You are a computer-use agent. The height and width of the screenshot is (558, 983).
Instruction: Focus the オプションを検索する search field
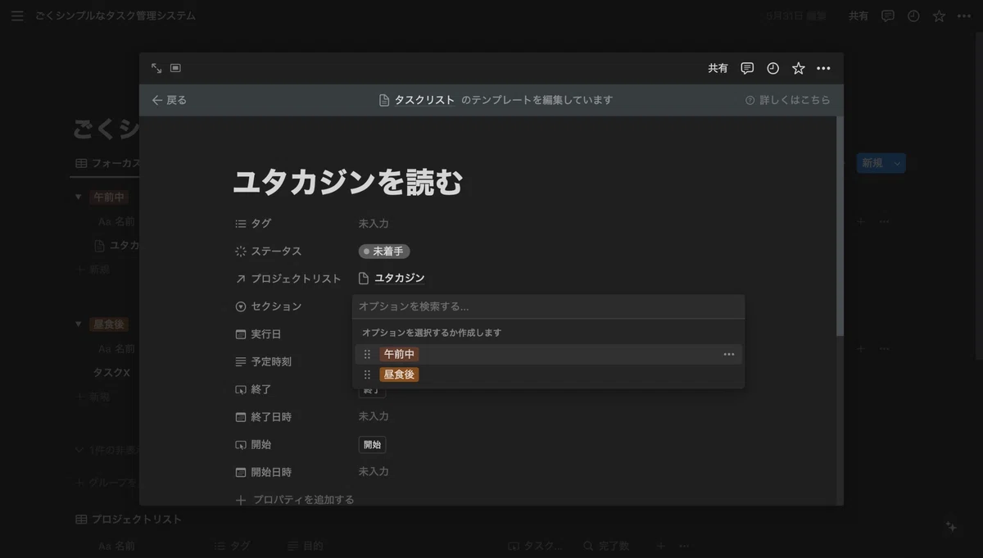click(549, 306)
